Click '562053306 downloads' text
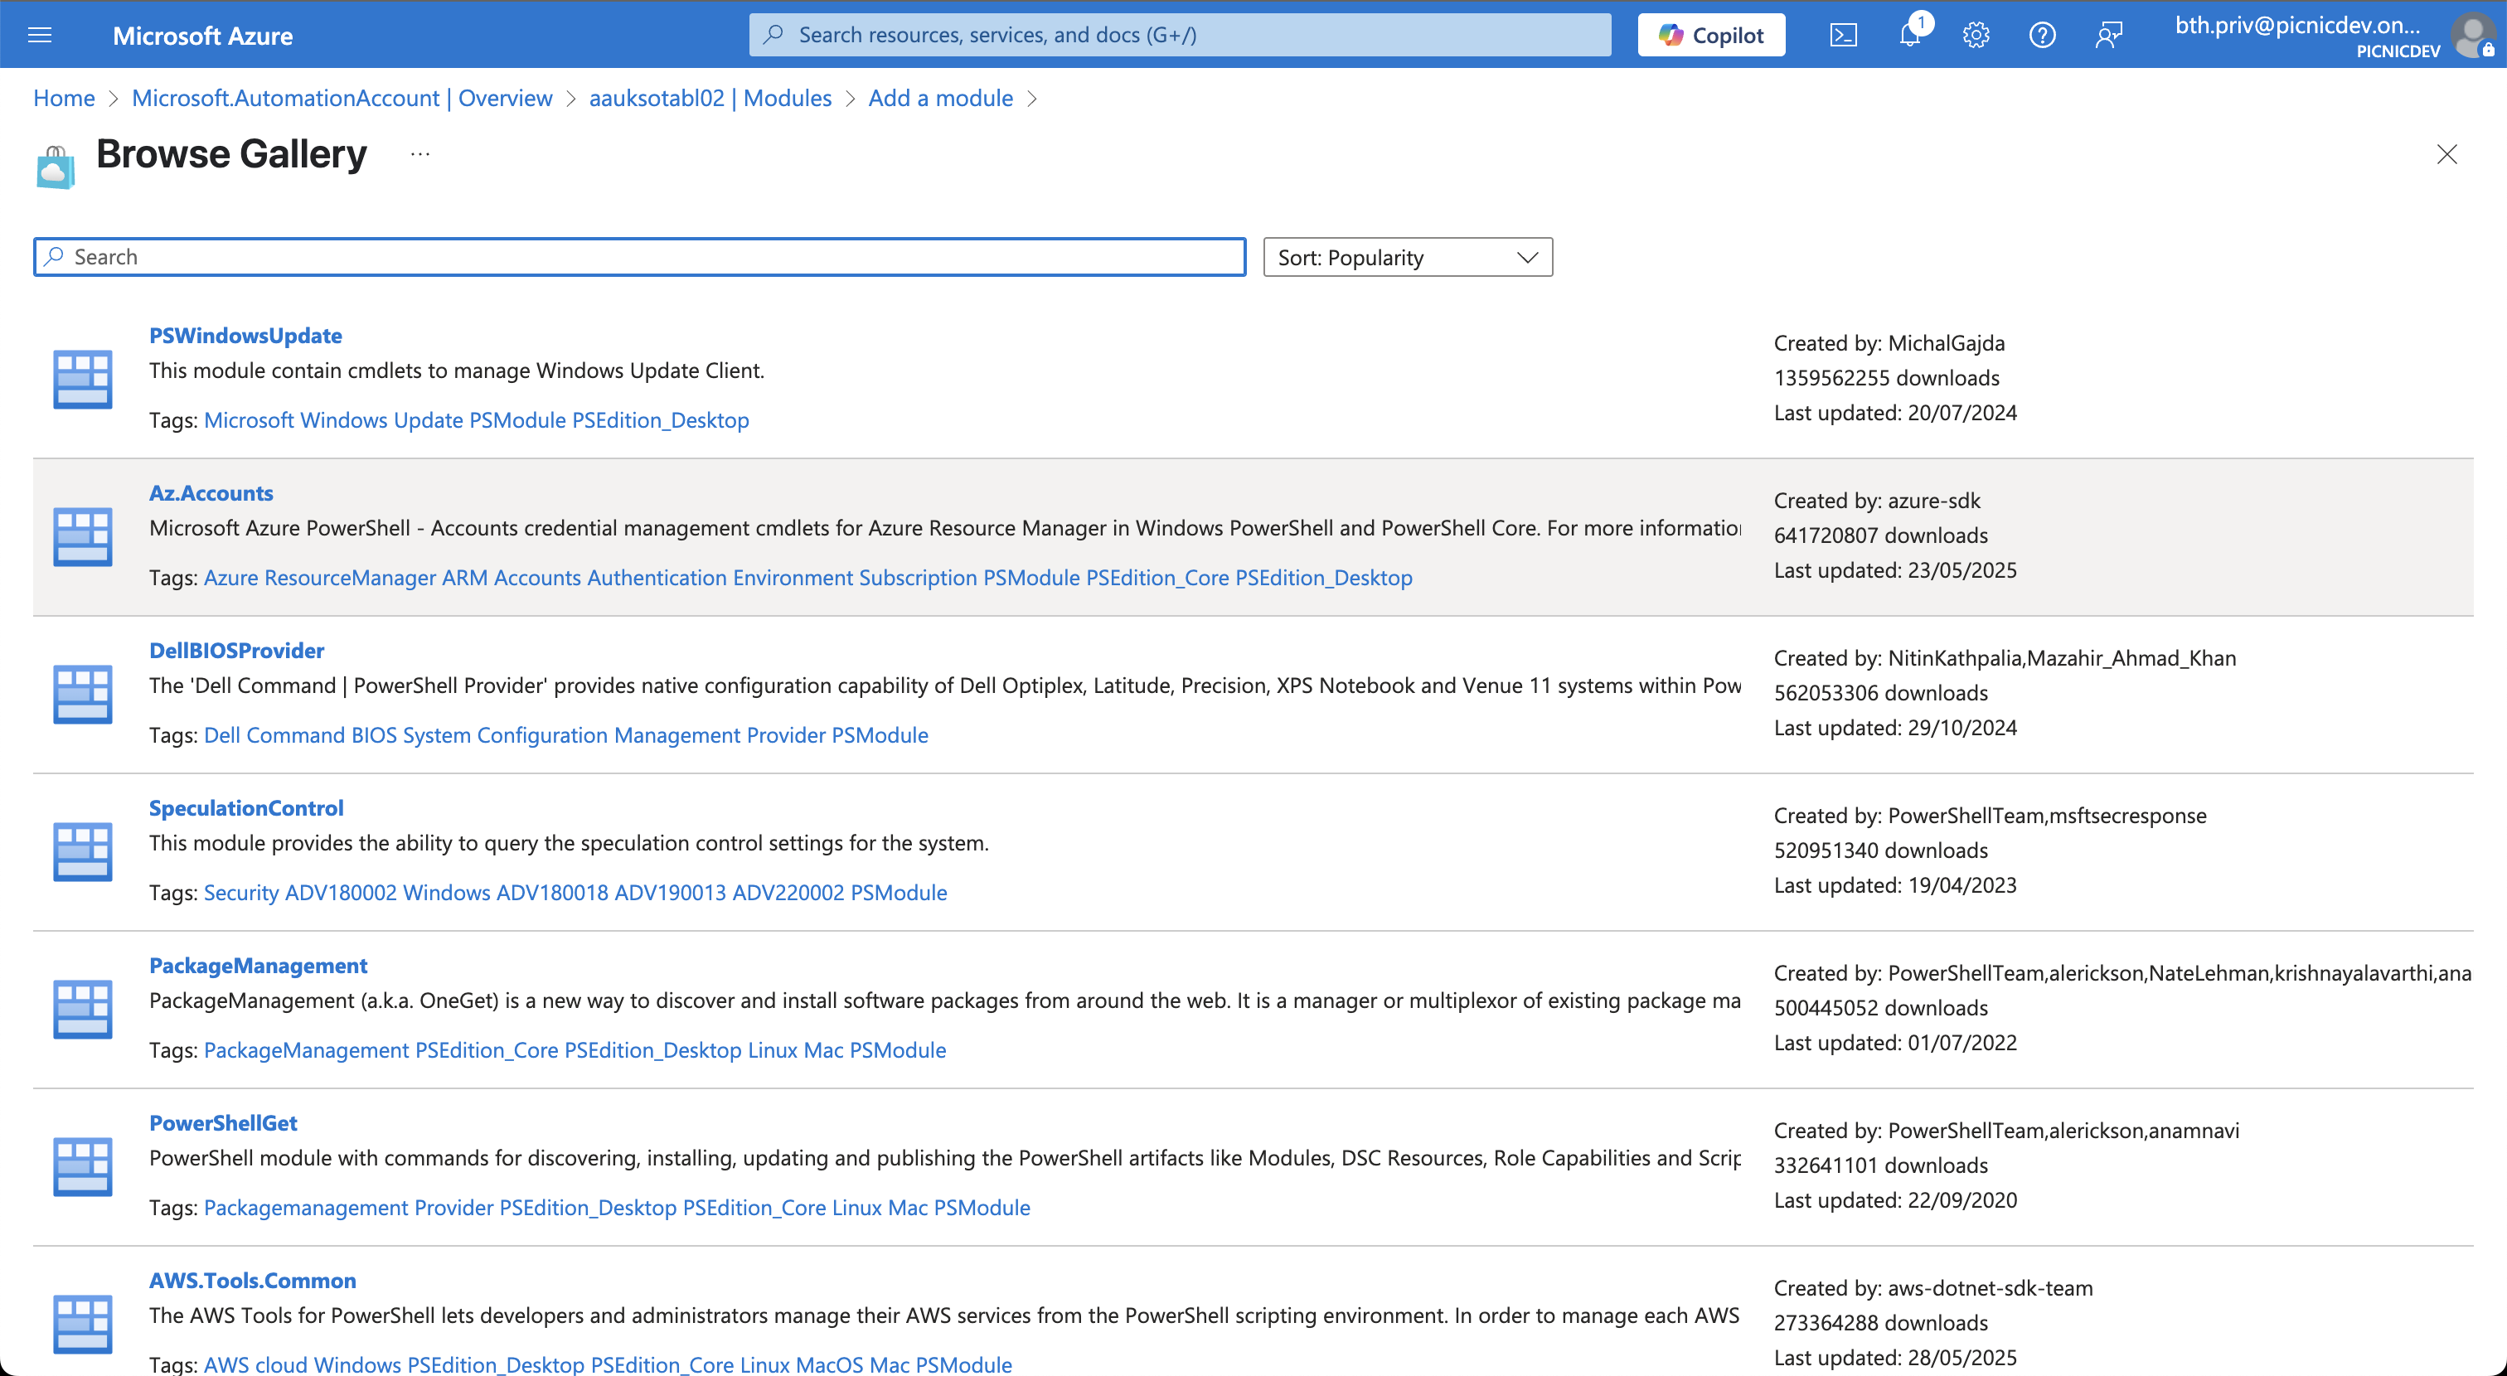 [1880, 694]
